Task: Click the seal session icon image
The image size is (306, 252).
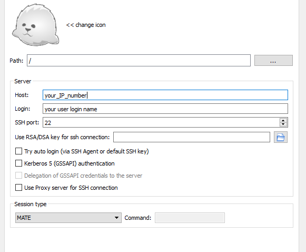Action: pyautogui.click(x=35, y=25)
